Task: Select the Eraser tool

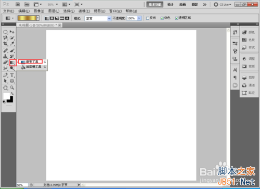Action: pos(5,62)
